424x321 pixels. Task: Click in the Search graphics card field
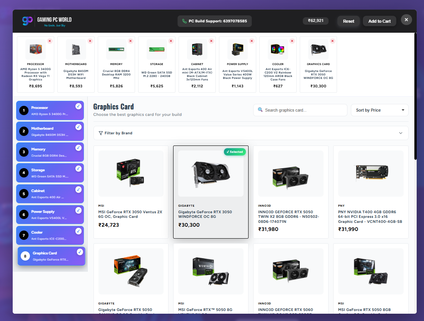(x=300, y=110)
